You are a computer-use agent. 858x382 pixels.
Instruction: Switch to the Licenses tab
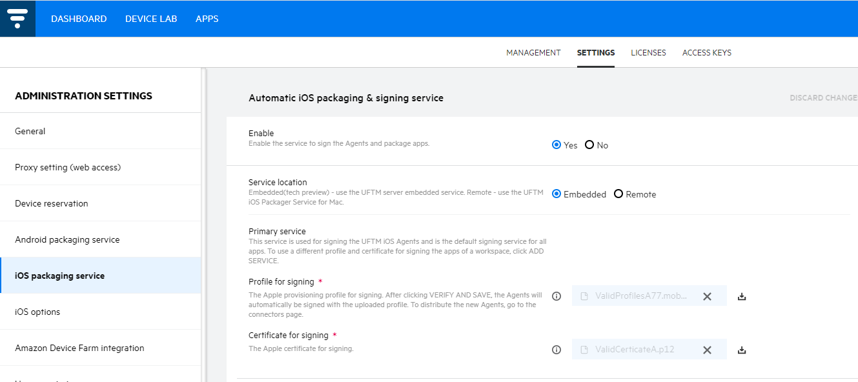coord(648,53)
